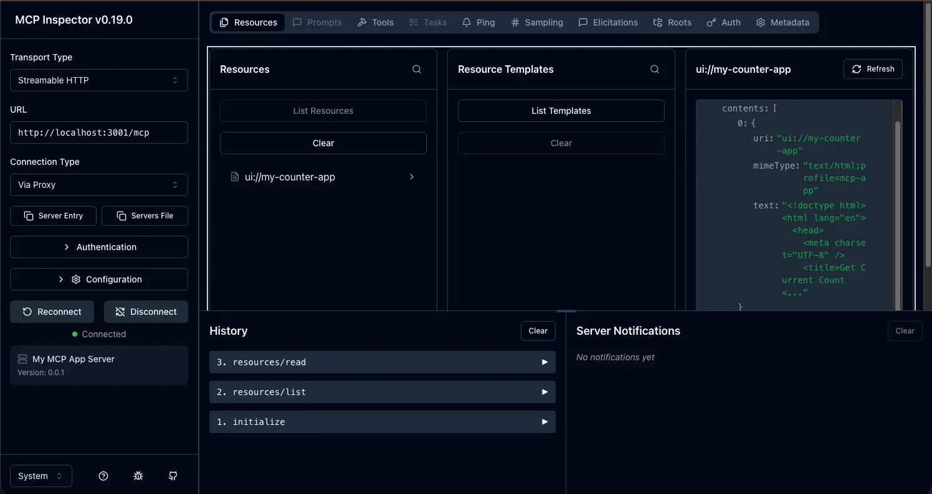Switch to the Tools tab
The width and height of the screenshot is (932, 494).
click(x=376, y=22)
